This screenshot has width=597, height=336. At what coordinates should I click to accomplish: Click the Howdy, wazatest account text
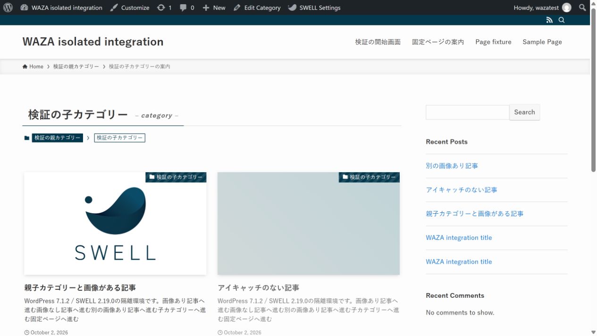point(536,8)
